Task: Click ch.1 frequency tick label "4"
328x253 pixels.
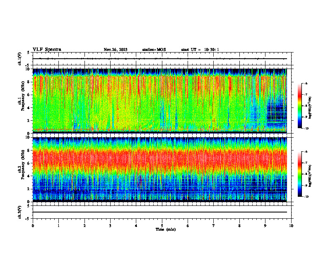Action: click(29, 108)
